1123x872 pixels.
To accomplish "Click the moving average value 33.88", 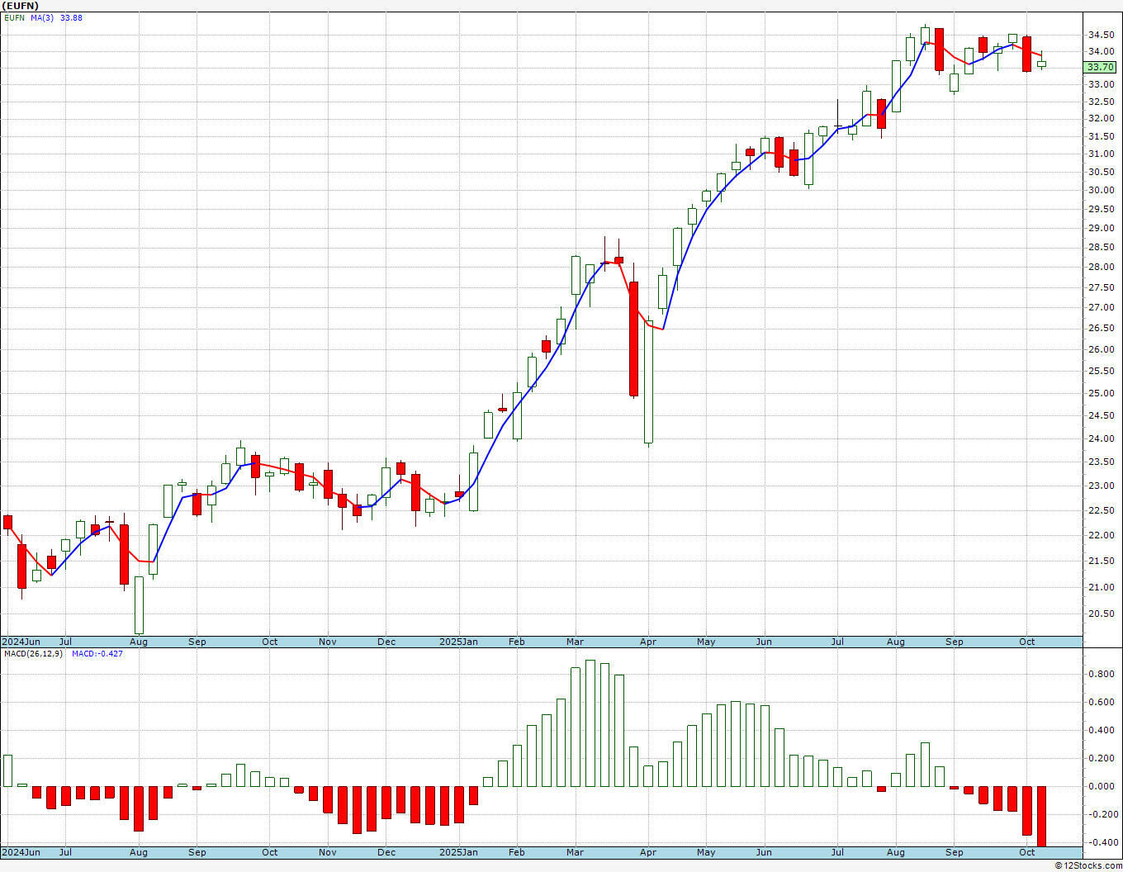I will point(71,17).
